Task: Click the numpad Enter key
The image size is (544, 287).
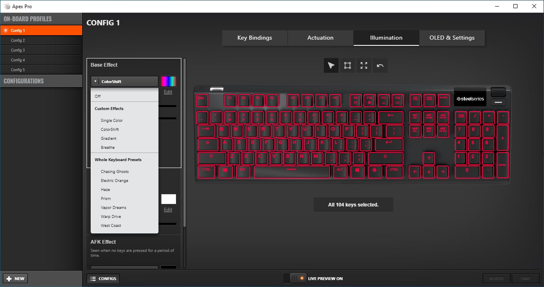Action: (503, 165)
